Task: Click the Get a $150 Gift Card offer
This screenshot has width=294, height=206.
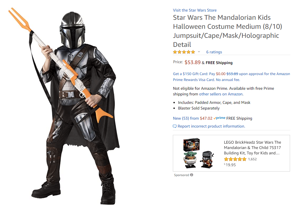Action: tap(231, 76)
